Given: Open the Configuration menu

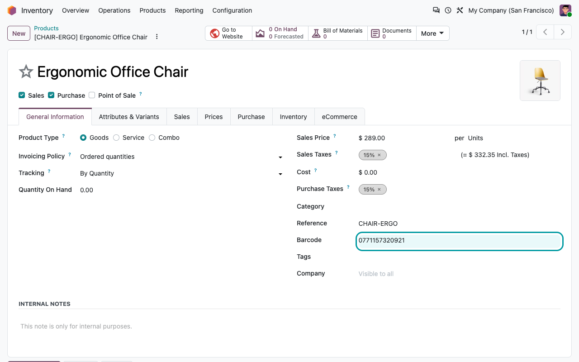Looking at the screenshot, I should tap(232, 10).
